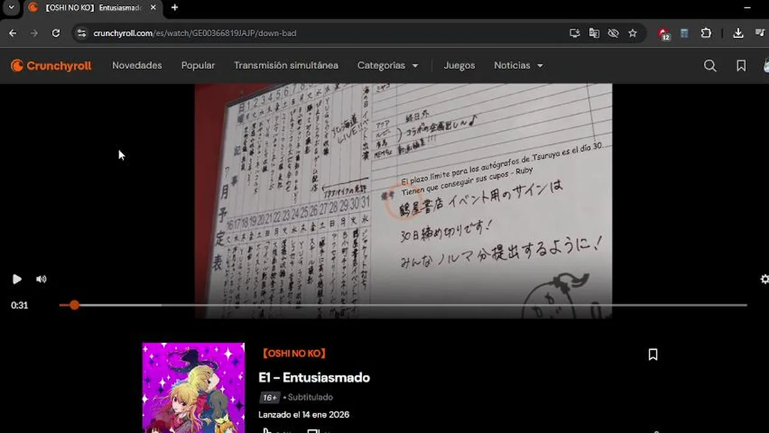Open the OSHI NO KO series link

click(294, 354)
